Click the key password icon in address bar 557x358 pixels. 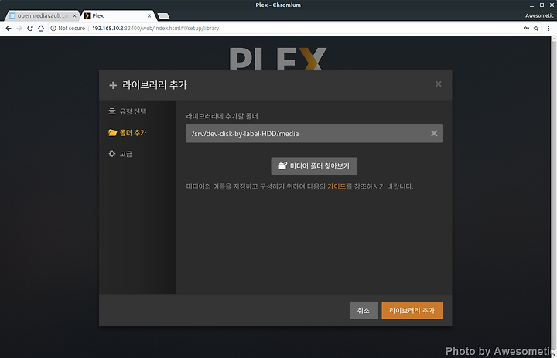click(526, 28)
